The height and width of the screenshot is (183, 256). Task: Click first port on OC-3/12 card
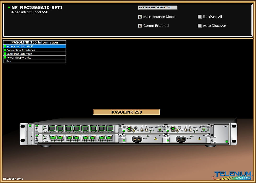53,137
